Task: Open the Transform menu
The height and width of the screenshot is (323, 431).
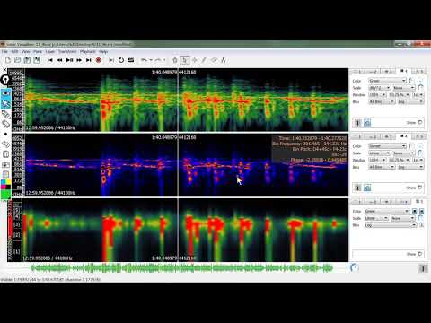Action: tap(67, 52)
